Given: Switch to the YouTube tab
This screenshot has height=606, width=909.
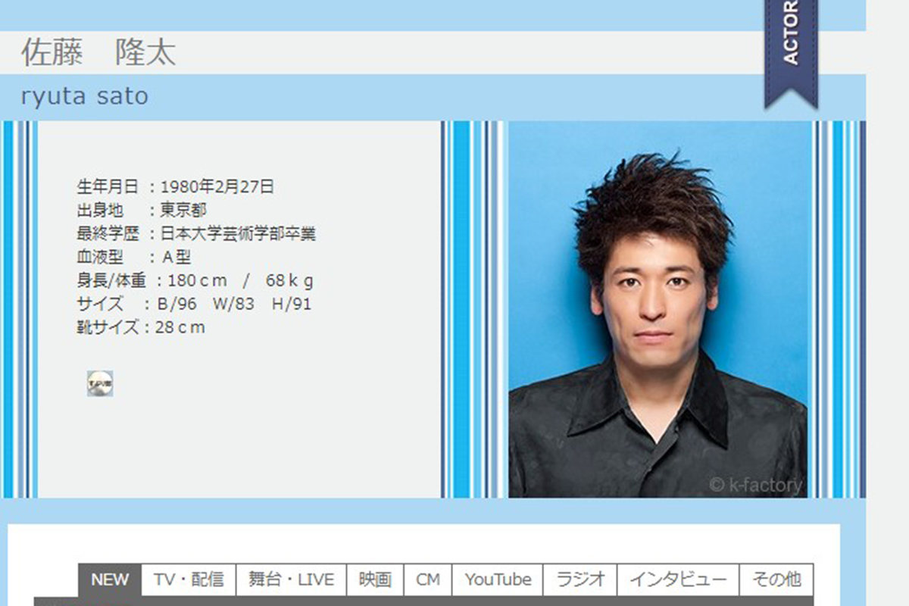Looking at the screenshot, I should tap(498, 580).
